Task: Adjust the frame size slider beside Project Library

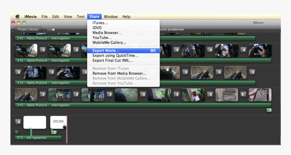Action: pos(51,29)
